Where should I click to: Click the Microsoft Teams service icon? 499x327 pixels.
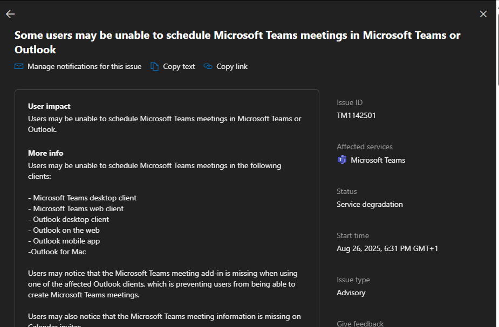[x=341, y=159]
